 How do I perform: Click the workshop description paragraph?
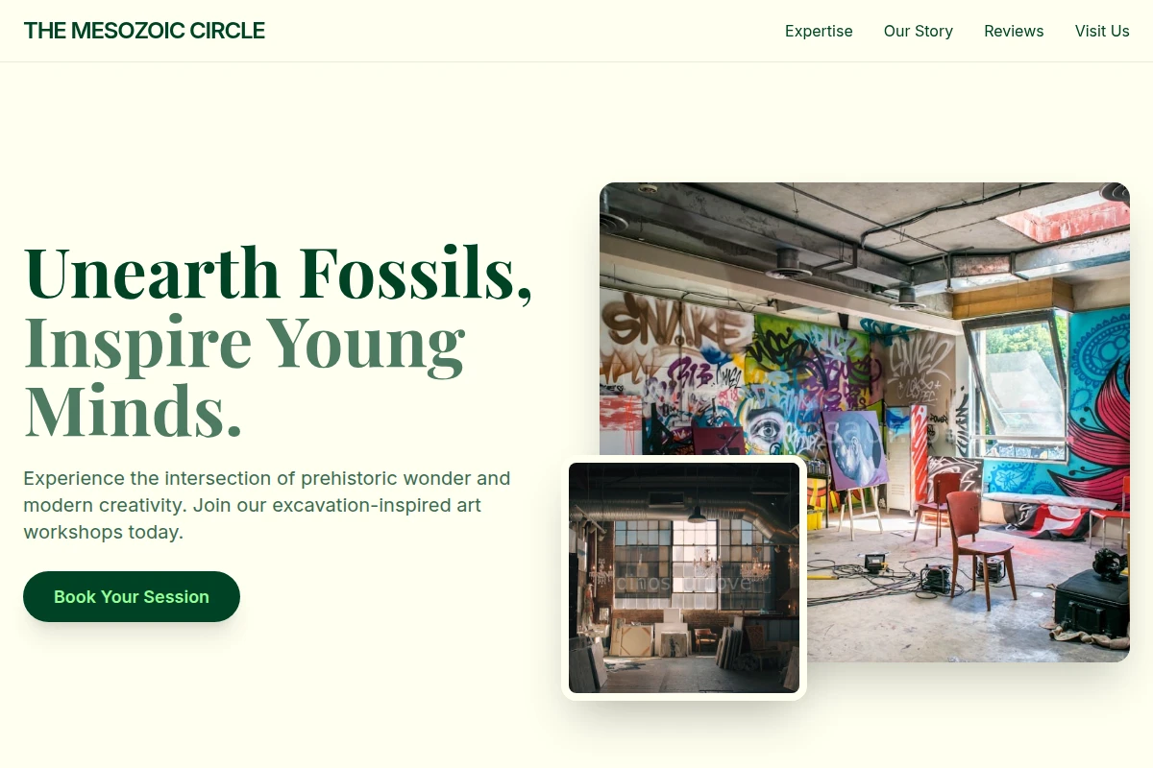(267, 505)
